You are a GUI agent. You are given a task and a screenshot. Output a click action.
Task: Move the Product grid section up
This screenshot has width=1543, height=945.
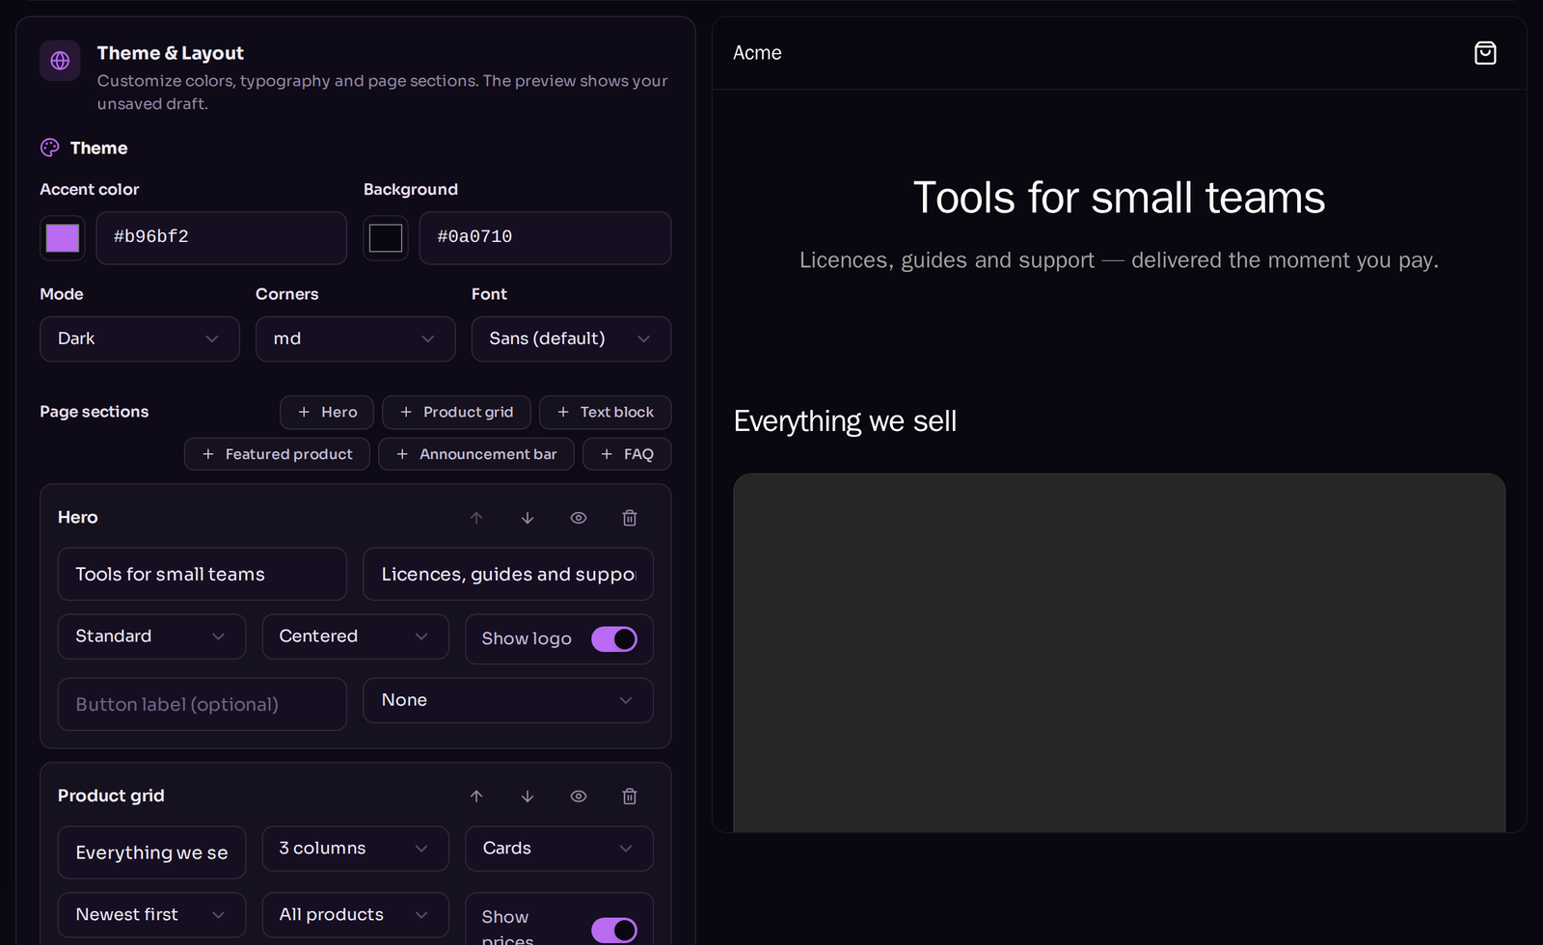pyautogui.click(x=476, y=796)
